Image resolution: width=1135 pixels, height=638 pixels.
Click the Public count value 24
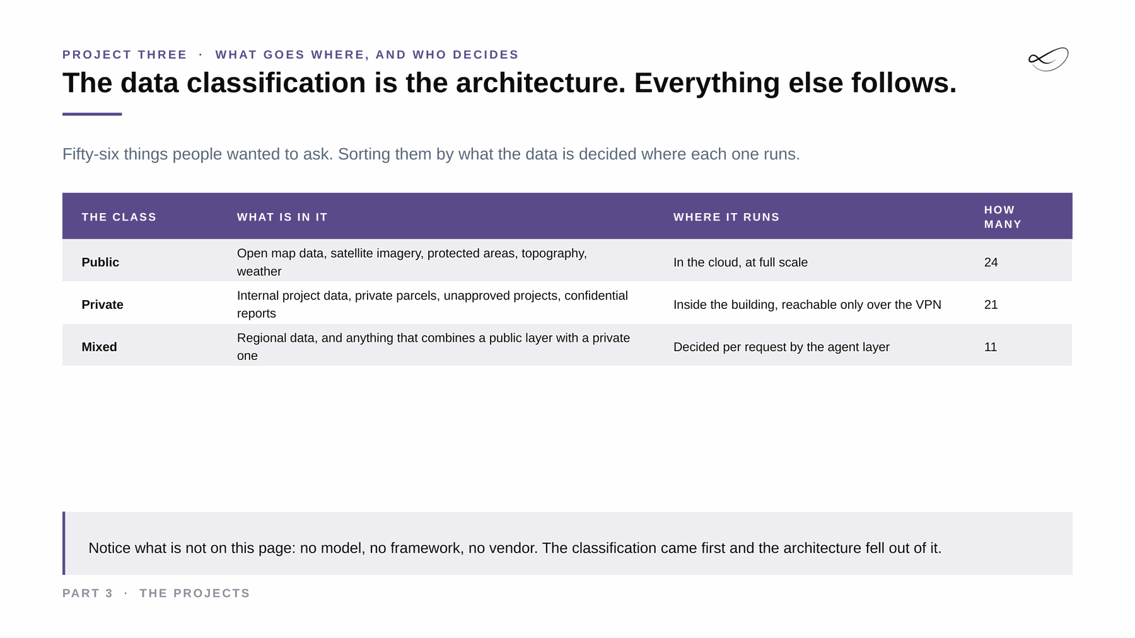[991, 262]
